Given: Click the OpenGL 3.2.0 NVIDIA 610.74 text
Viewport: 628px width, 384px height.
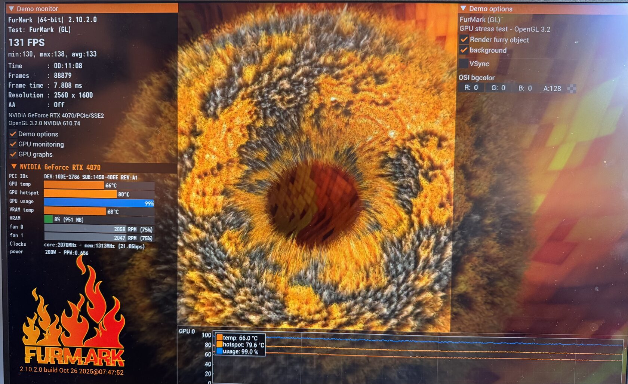Looking at the screenshot, I should (x=44, y=123).
